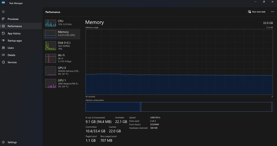Click the NVIDIA GeForce GTX GPU text
Viewport: 277px width, 146px height.
click(x=69, y=71)
